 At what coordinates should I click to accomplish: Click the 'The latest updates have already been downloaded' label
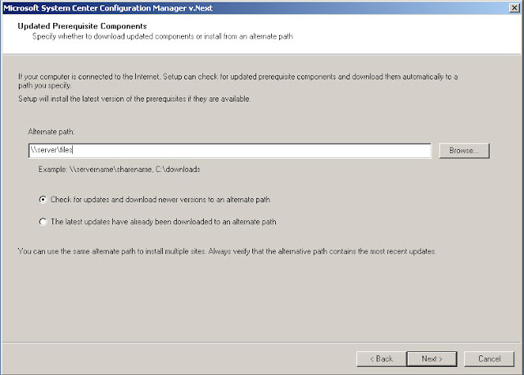[x=164, y=222]
